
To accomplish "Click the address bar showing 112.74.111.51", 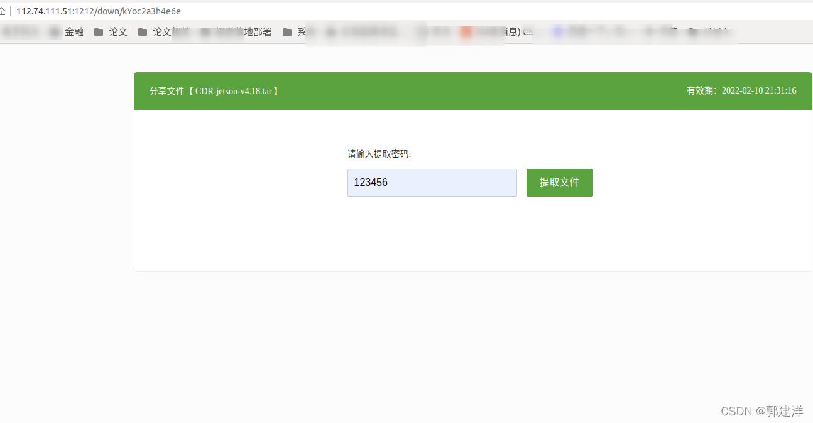I will (94, 11).
